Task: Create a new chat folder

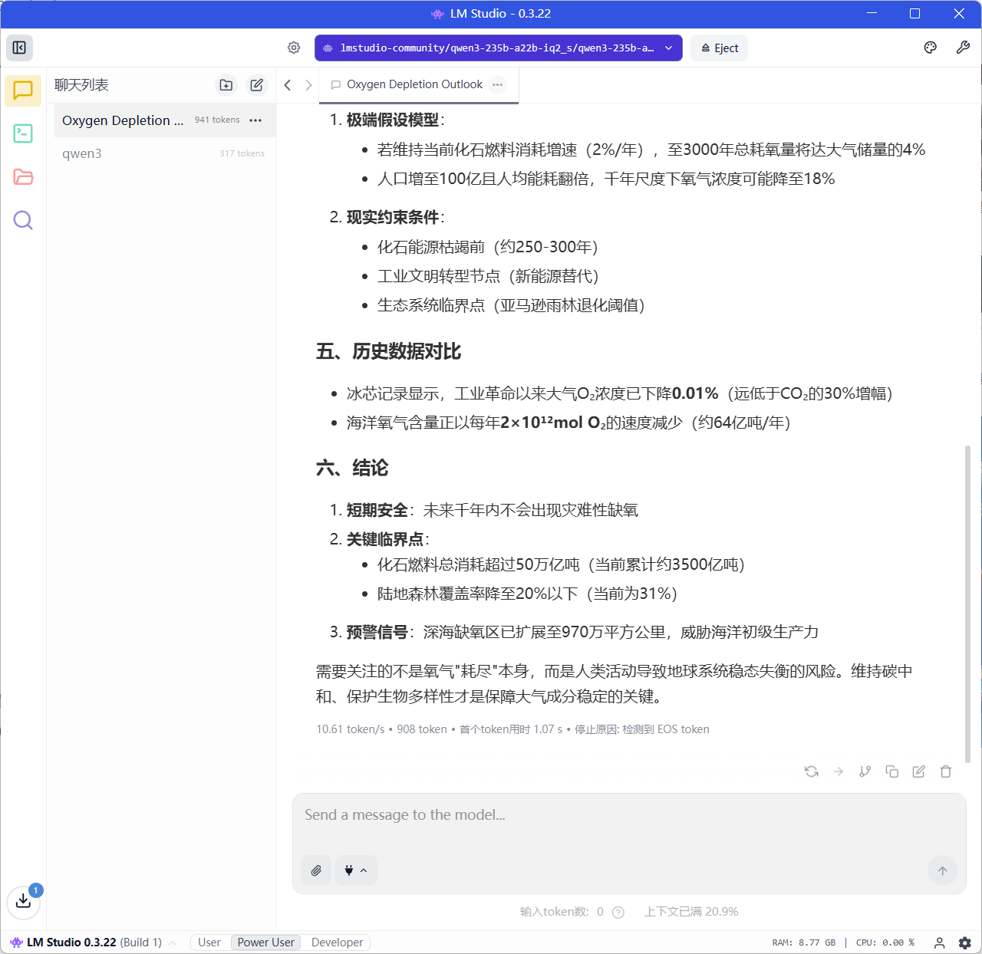Action: (226, 85)
